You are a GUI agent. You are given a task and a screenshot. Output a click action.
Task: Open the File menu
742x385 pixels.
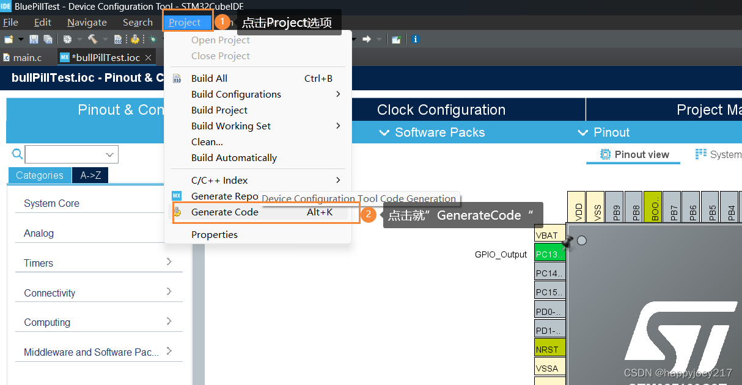pos(10,22)
